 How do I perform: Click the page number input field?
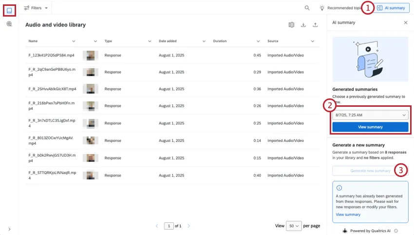click(x=169, y=226)
